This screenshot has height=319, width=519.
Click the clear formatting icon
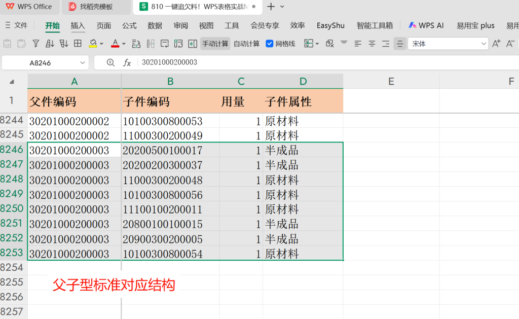click(x=329, y=44)
